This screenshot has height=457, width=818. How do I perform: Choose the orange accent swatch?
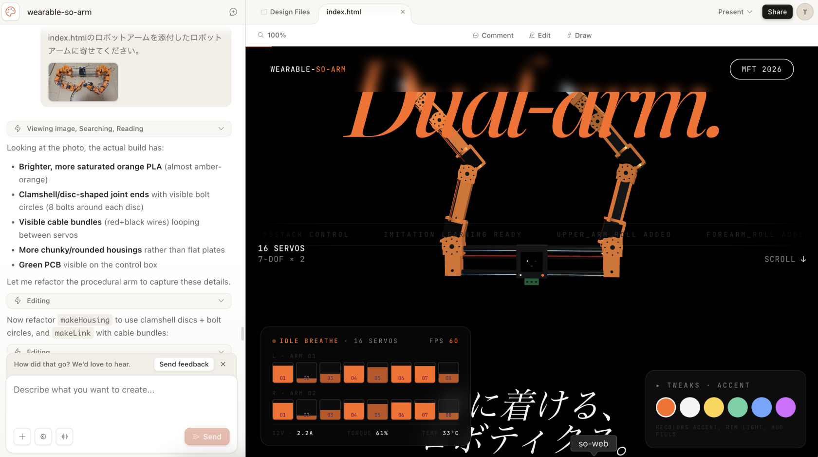pyautogui.click(x=666, y=407)
